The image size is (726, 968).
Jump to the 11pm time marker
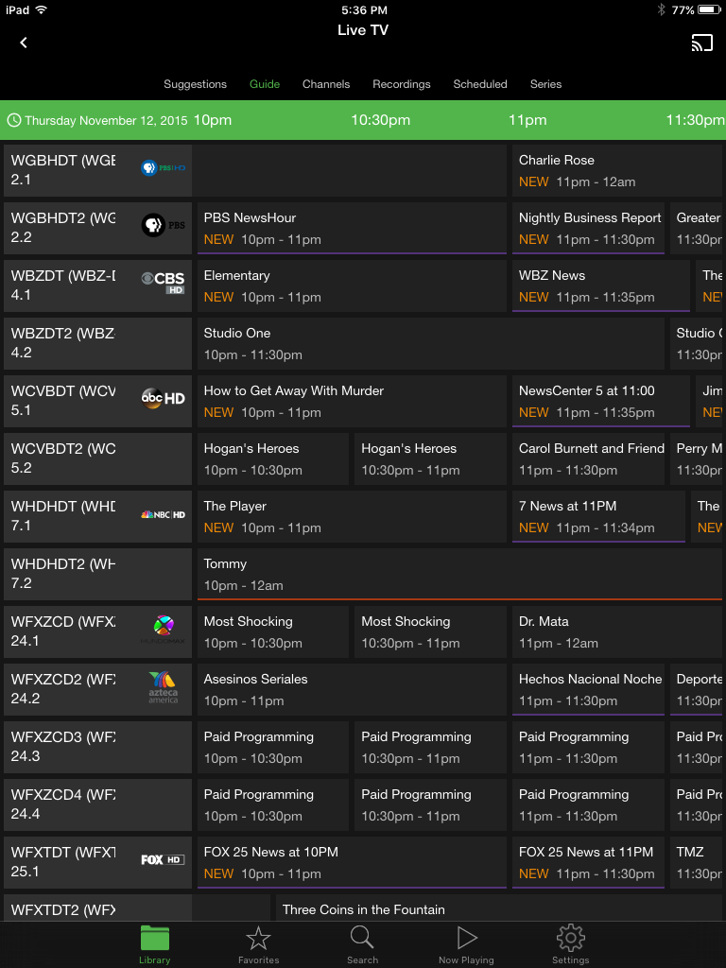point(527,120)
